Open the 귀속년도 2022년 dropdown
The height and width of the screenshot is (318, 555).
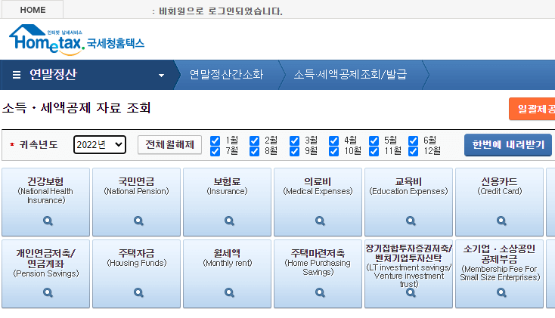(x=100, y=145)
